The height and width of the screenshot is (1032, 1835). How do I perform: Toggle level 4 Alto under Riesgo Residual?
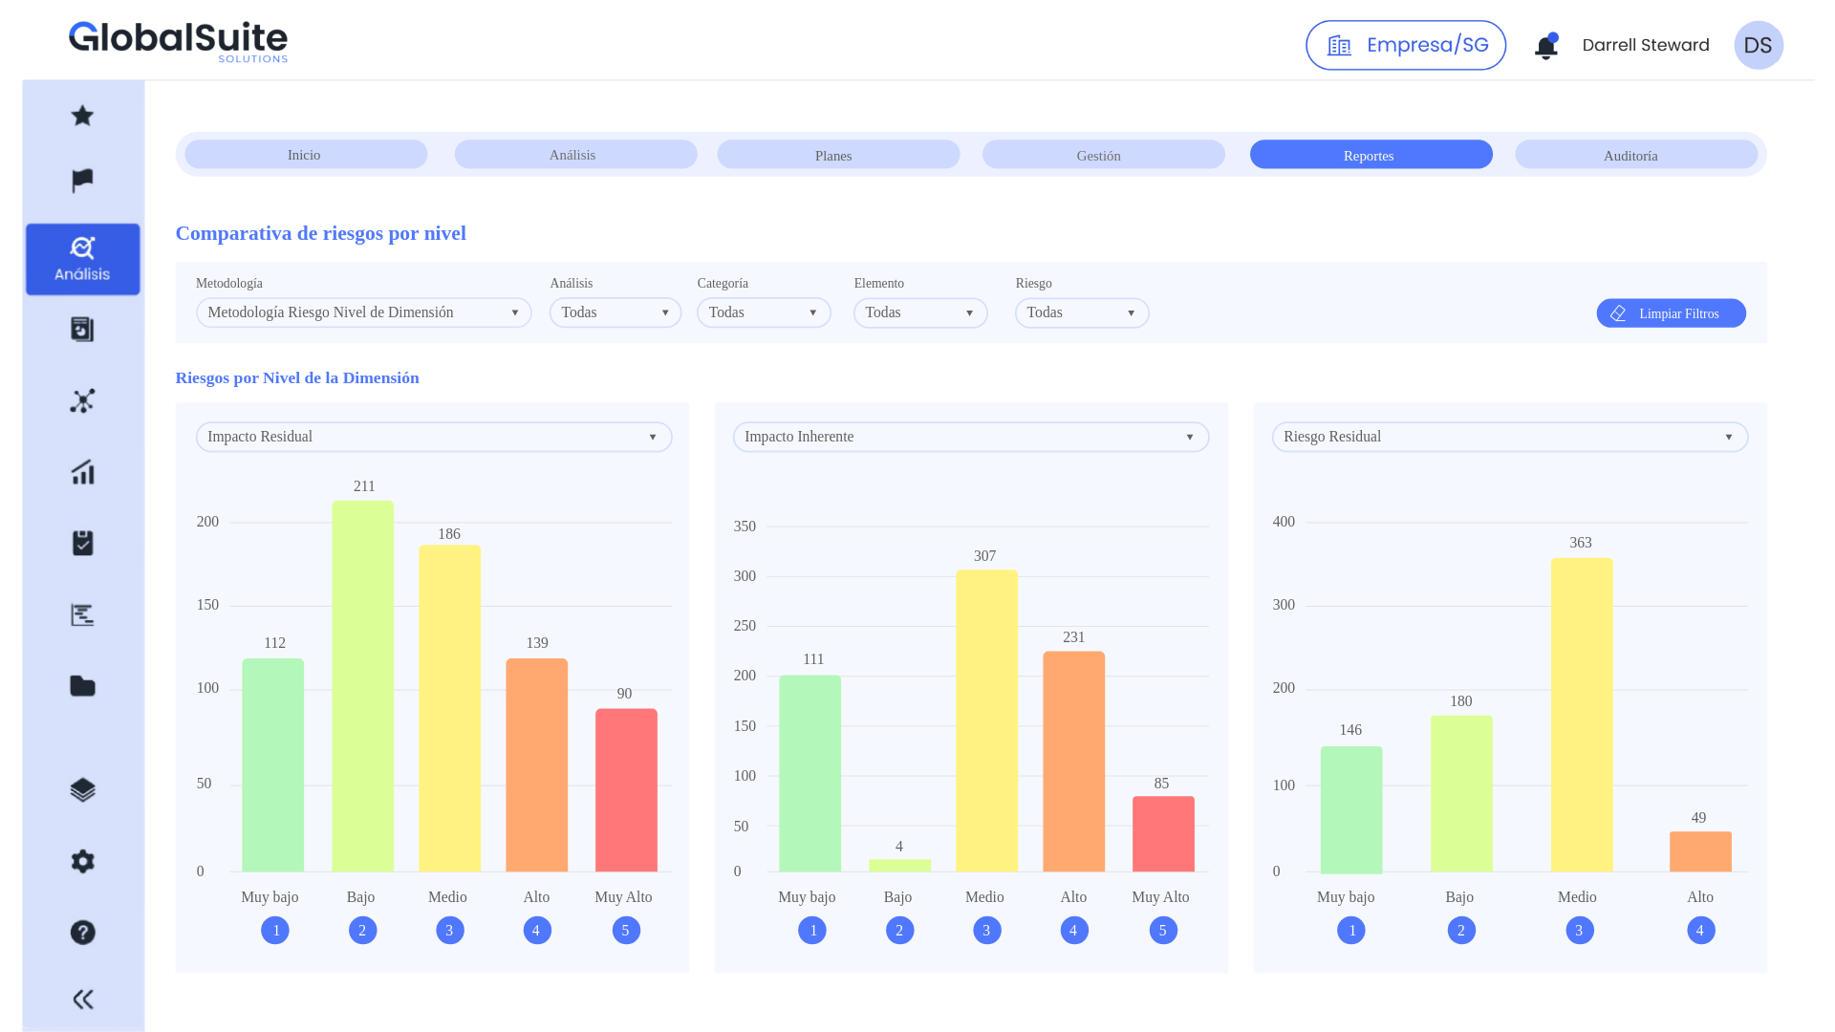pyautogui.click(x=1700, y=930)
